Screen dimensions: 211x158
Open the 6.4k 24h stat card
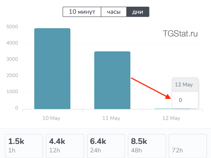pyautogui.click(x=106, y=146)
